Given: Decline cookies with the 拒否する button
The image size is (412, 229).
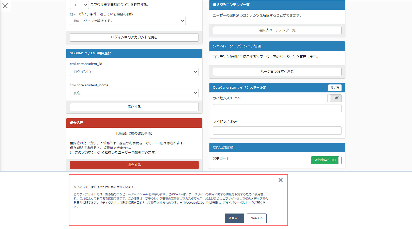Looking at the screenshot, I should [257, 218].
